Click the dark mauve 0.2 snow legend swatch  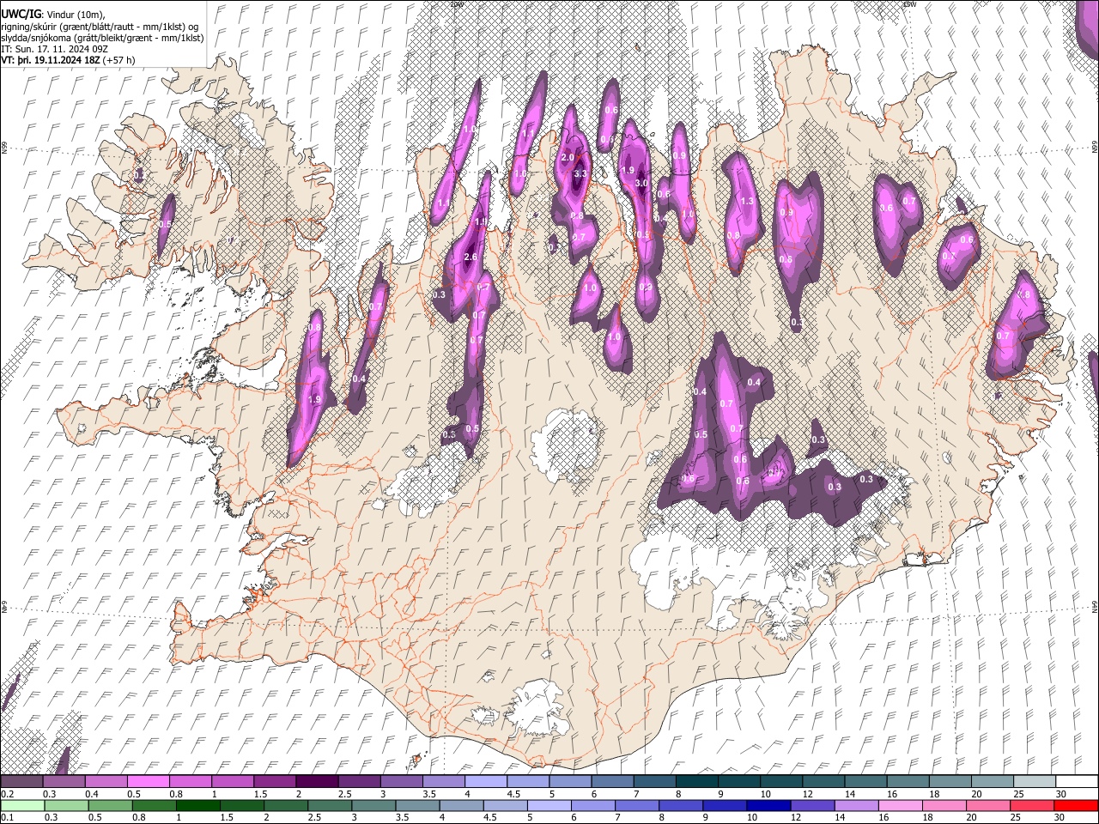[x=21, y=782]
